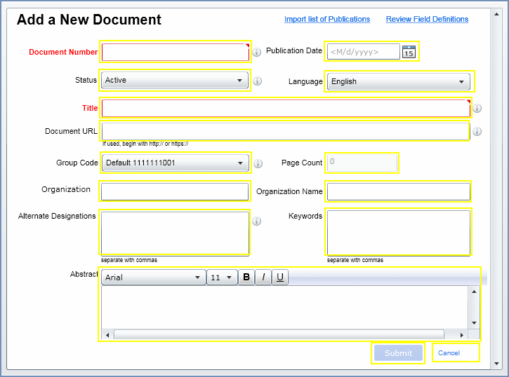Toggle Underline formatting in Abstract editor

point(280,277)
